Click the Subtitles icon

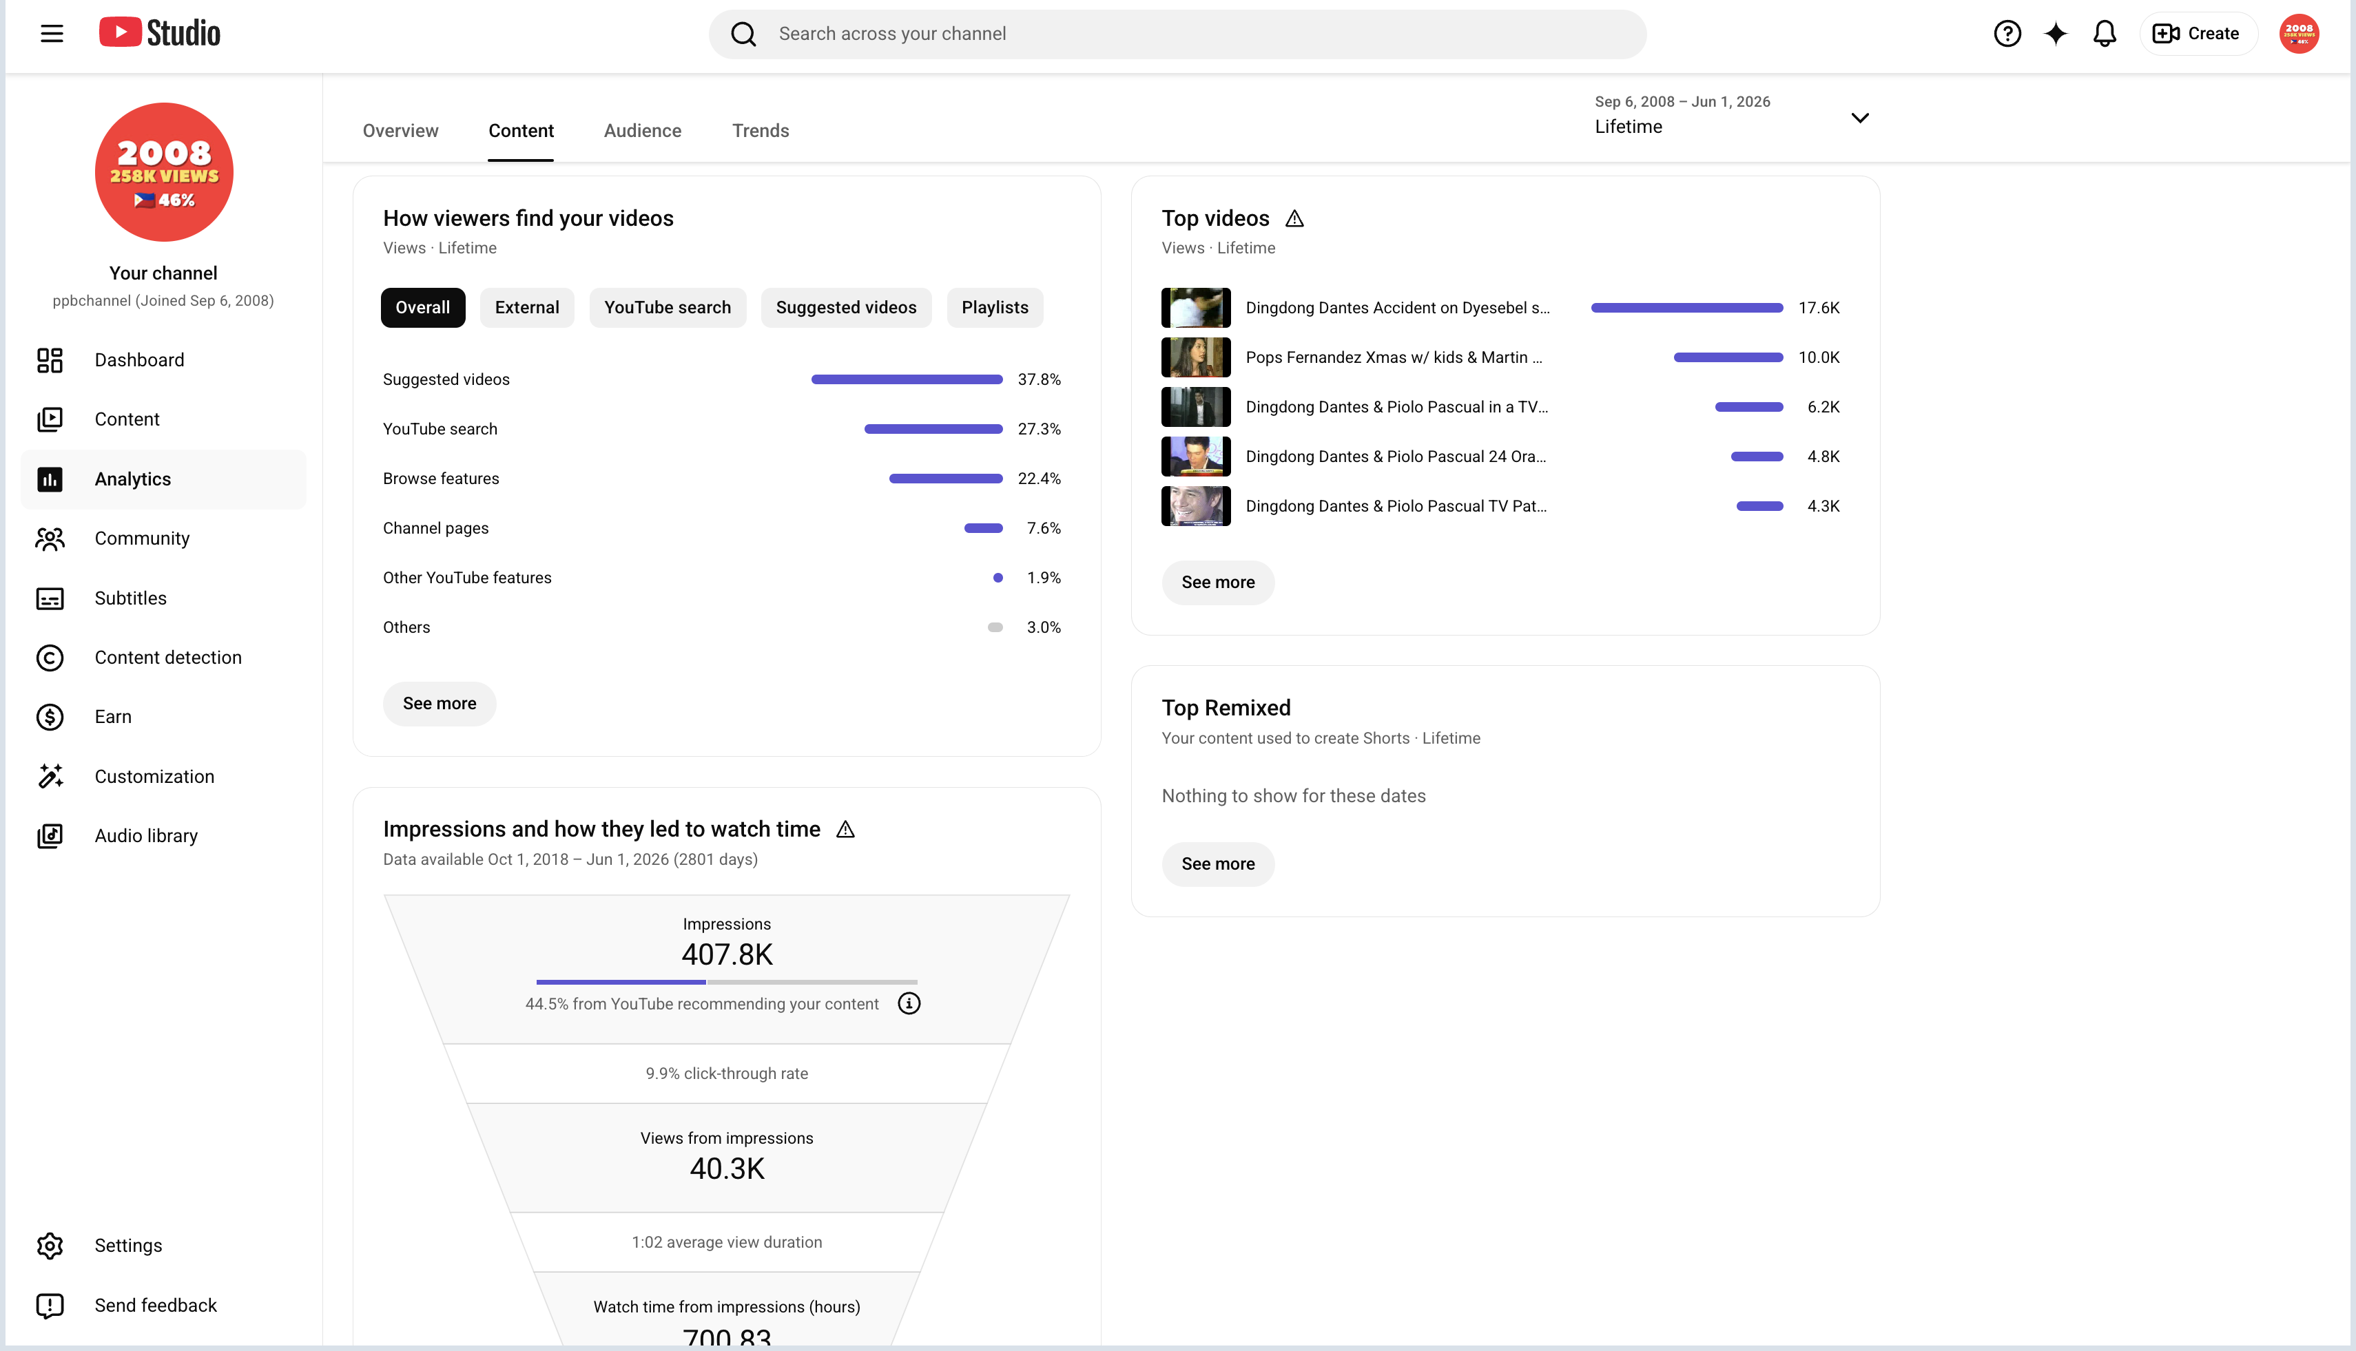click(x=50, y=598)
